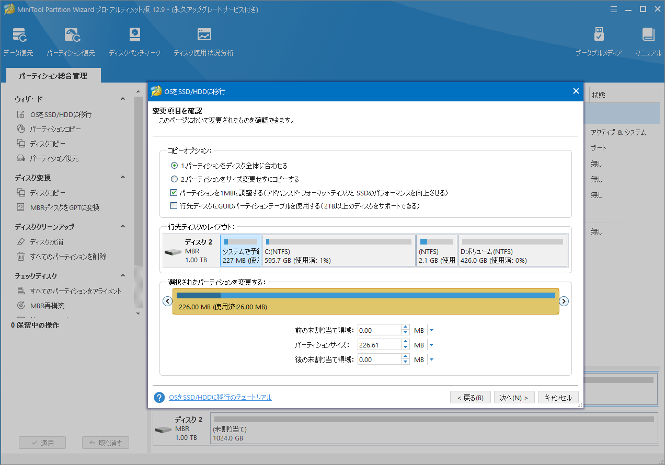Open main window hamburger menu in title bar

pos(614,9)
